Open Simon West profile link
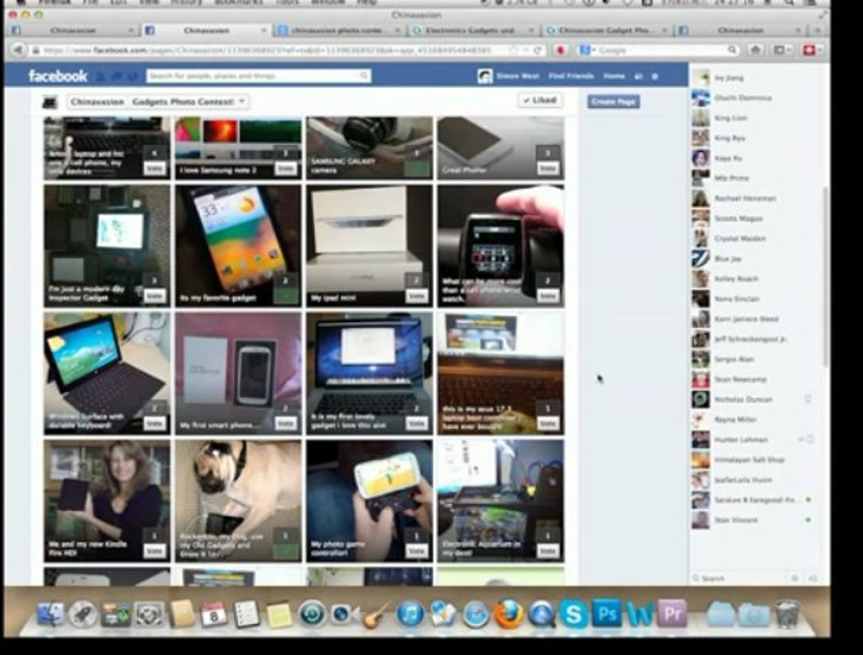 click(x=517, y=76)
